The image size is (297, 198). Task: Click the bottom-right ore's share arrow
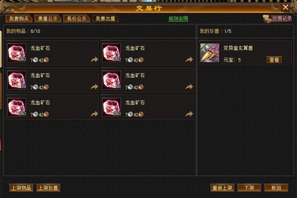point(189,114)
